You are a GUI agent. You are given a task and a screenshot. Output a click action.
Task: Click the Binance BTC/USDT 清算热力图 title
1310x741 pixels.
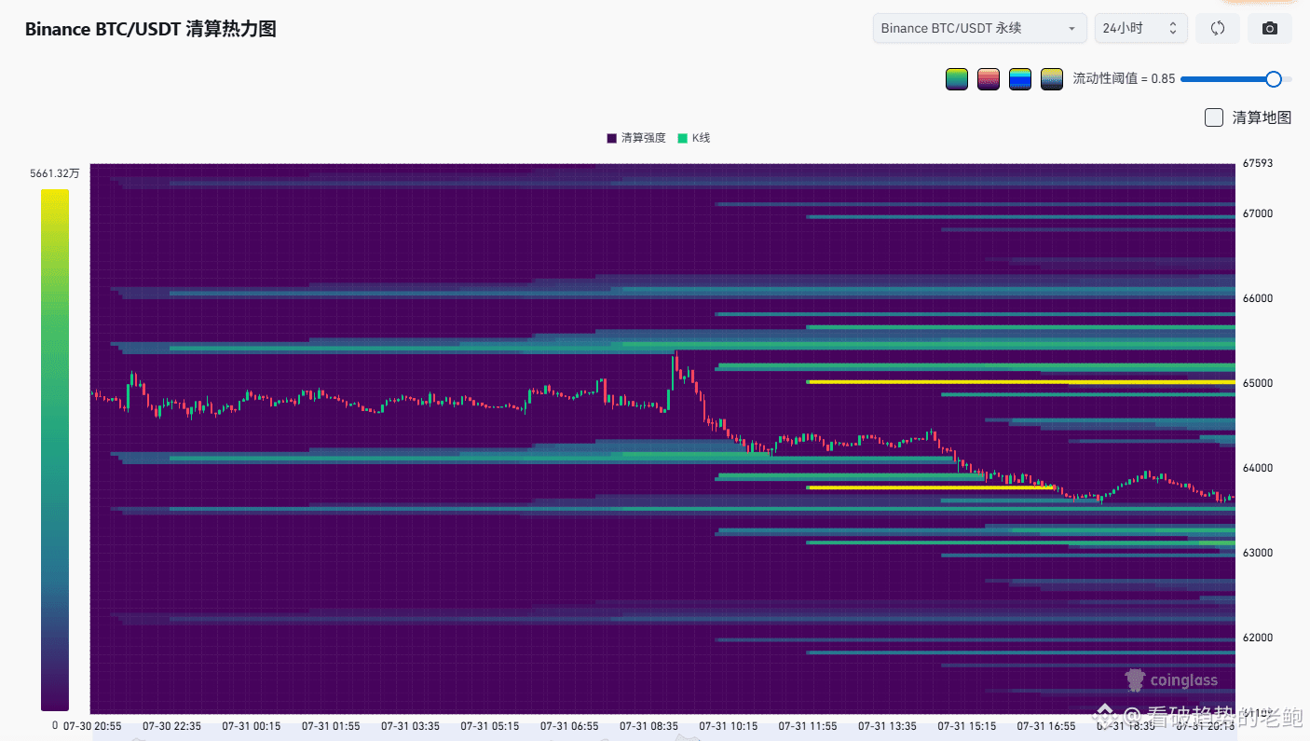click(151, 29)
